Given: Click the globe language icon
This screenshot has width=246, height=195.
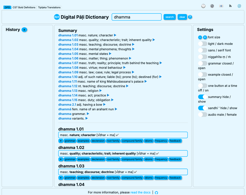Looking at the screenshot, I should pos(239,6).
